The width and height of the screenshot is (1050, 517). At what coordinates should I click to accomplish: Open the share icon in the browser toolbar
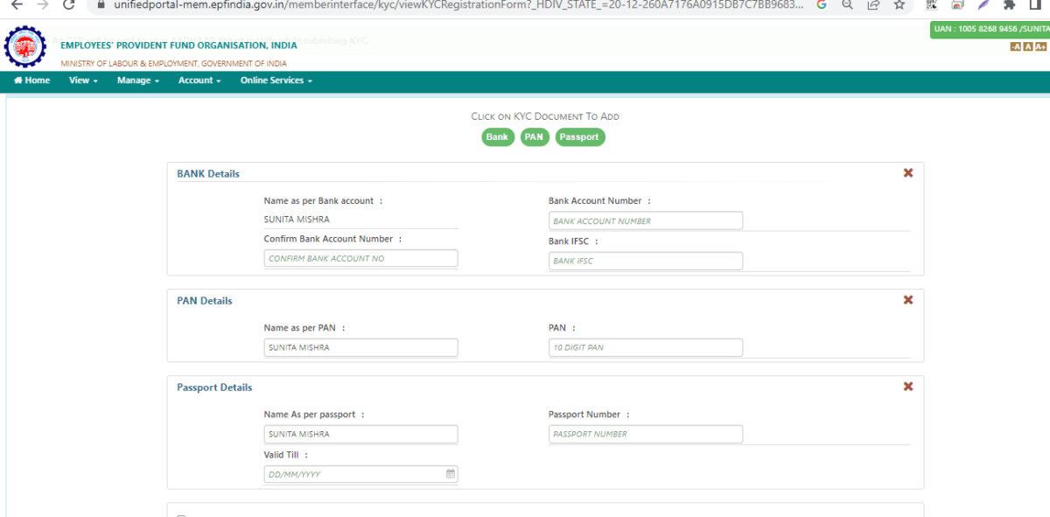click(872, 5)
